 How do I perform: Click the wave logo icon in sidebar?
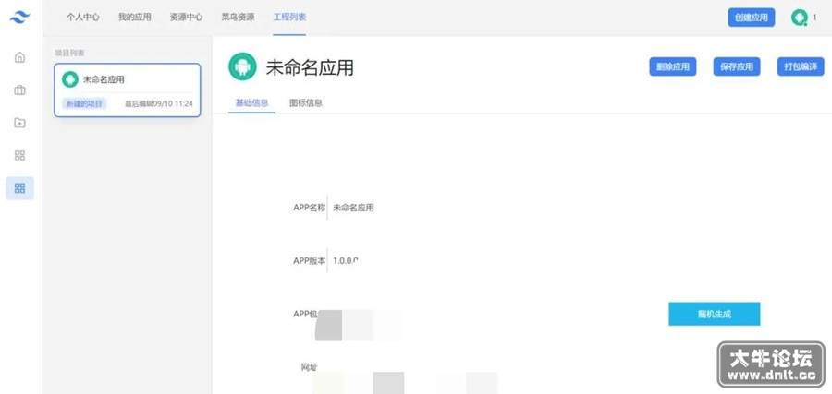19,17
